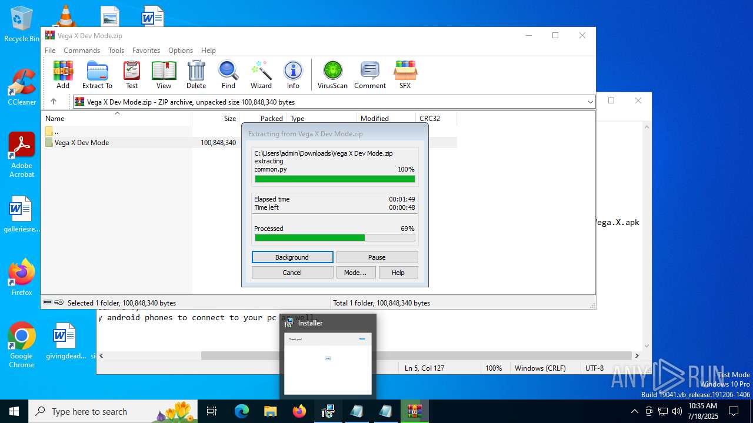The height and width of the screenshot is (423, 753).
Task: Click the Comment toolbar icon
Action: (370, 75)
